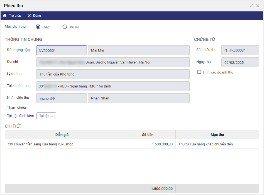264x195 pixels.
Task: Open the Trợ giúp help menu
Action: pos(15,16)
